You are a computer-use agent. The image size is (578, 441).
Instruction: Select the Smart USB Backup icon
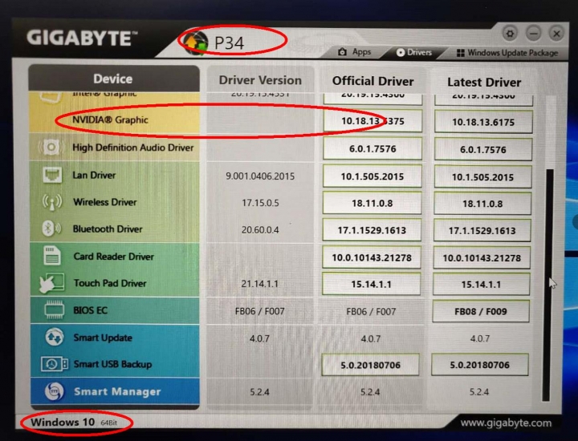click(55, 364)
